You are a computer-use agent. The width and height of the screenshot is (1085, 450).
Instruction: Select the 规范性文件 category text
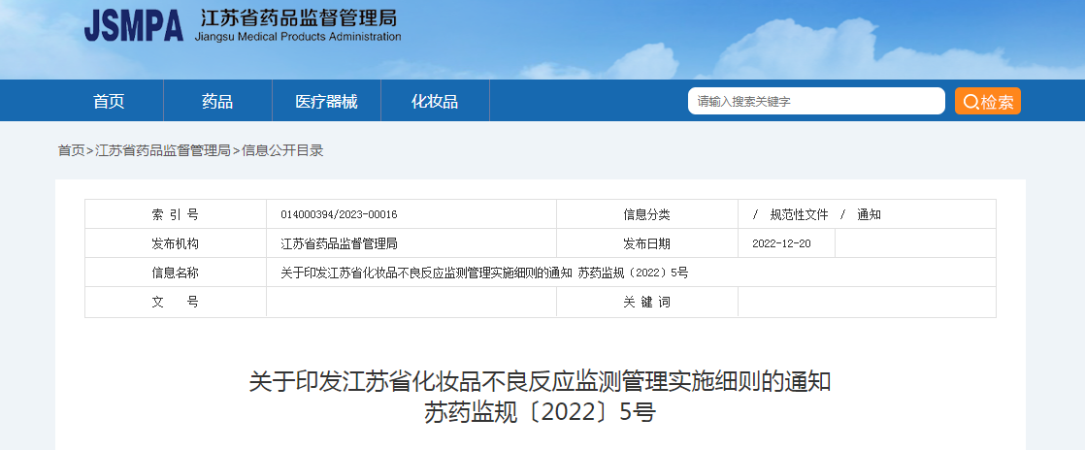800,215
